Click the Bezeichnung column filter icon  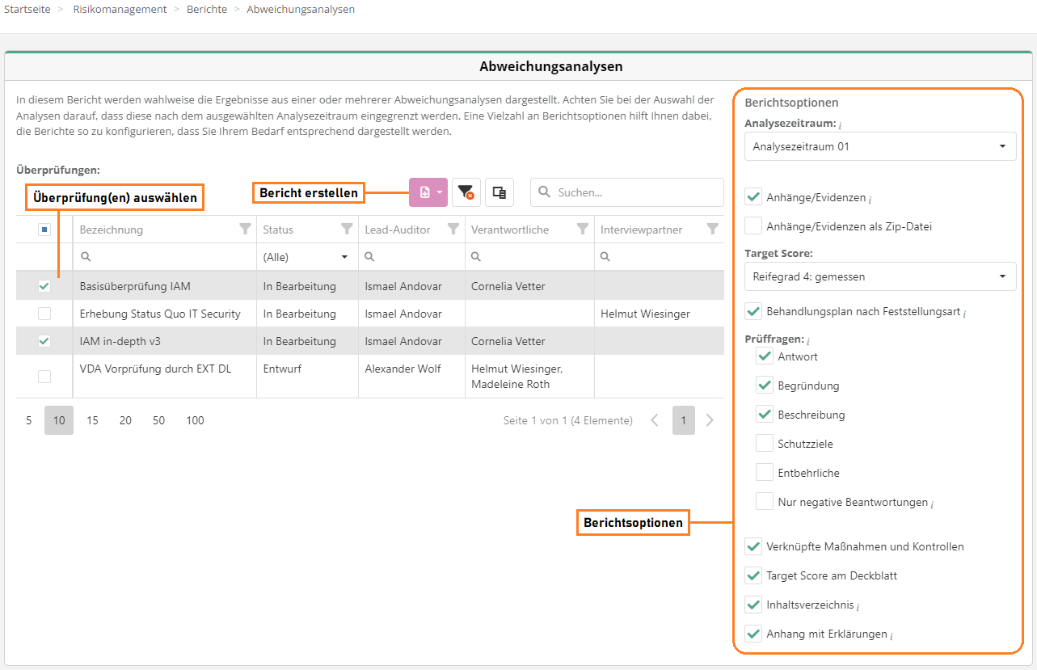[x=246, y=230]
